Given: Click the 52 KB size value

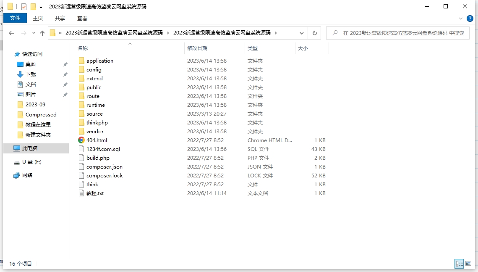Looking at the screenshot, I should (x=318, y=176).
